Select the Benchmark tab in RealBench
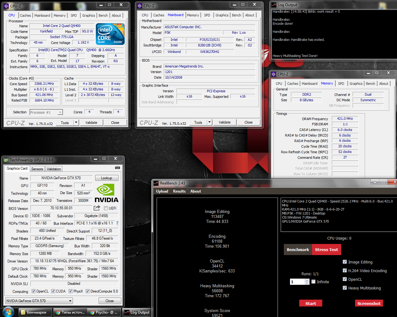The image size is (397, 317). pos(298,250)
